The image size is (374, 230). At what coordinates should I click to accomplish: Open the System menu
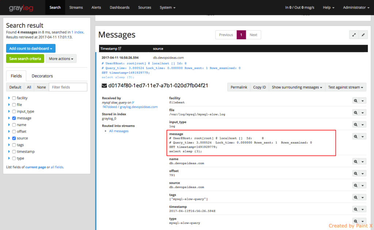tap(167, 7)
